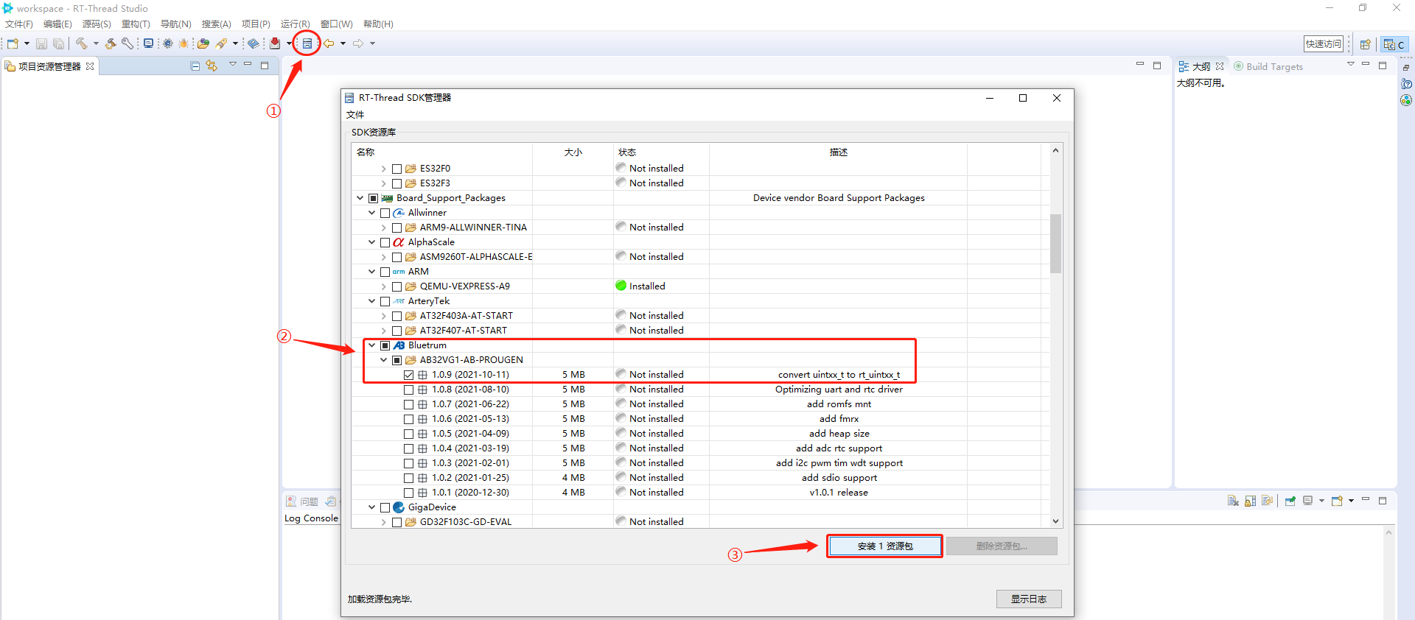The height and width of the screenshot is (620, 1415).
Task: Click the pin console icon
Action: tap(1290, 501)
